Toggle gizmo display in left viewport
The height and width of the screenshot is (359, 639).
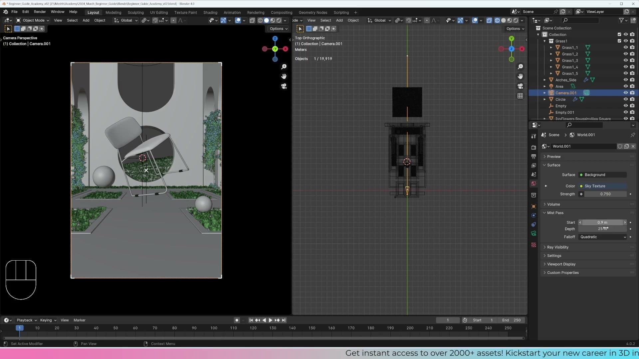[x=223, y=20]
